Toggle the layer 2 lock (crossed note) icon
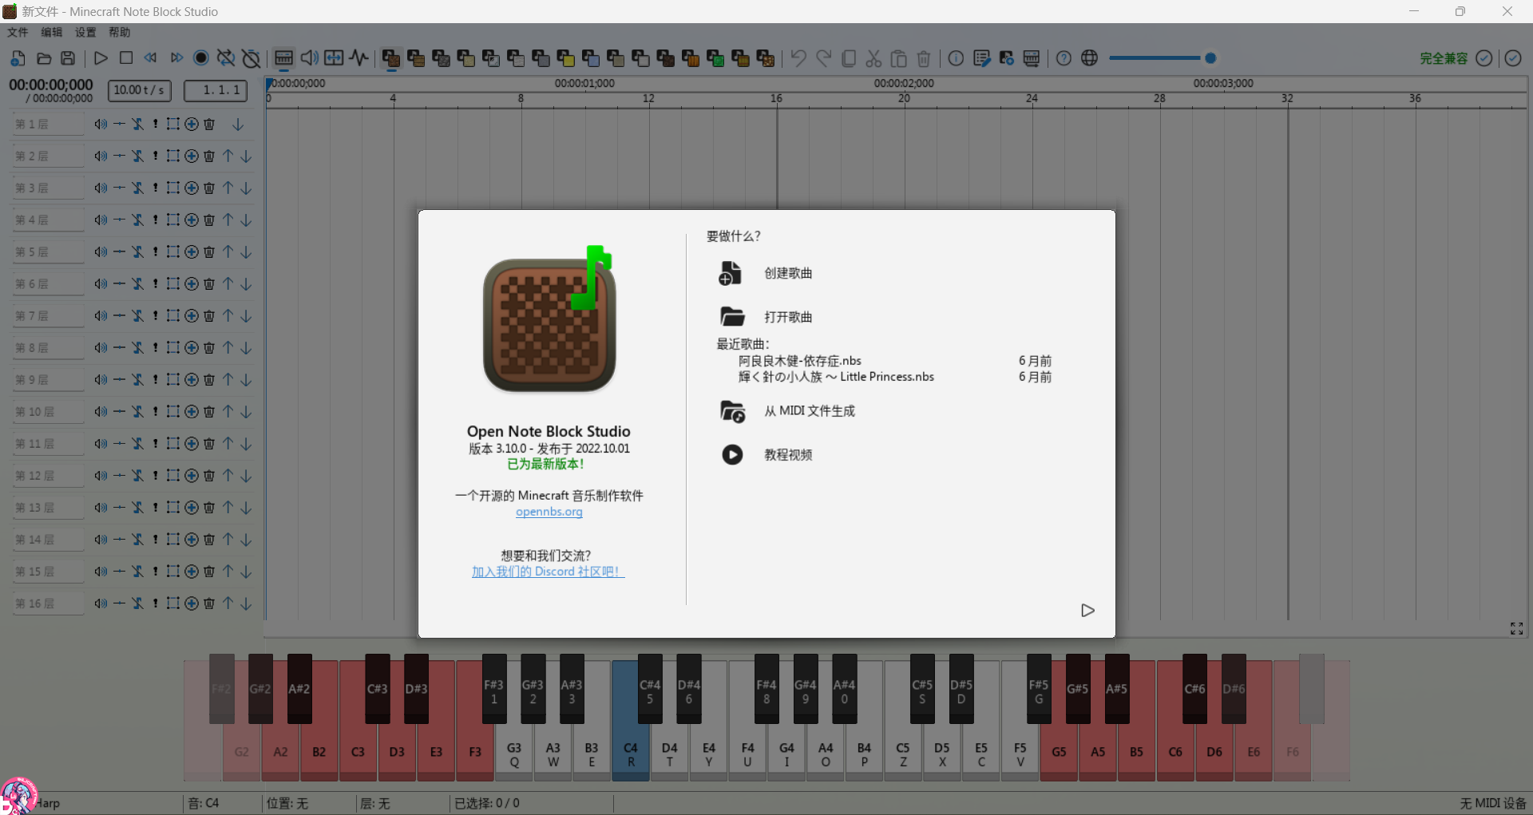Viewport: 1533px width, 815px height. click(x=137, y=156)
